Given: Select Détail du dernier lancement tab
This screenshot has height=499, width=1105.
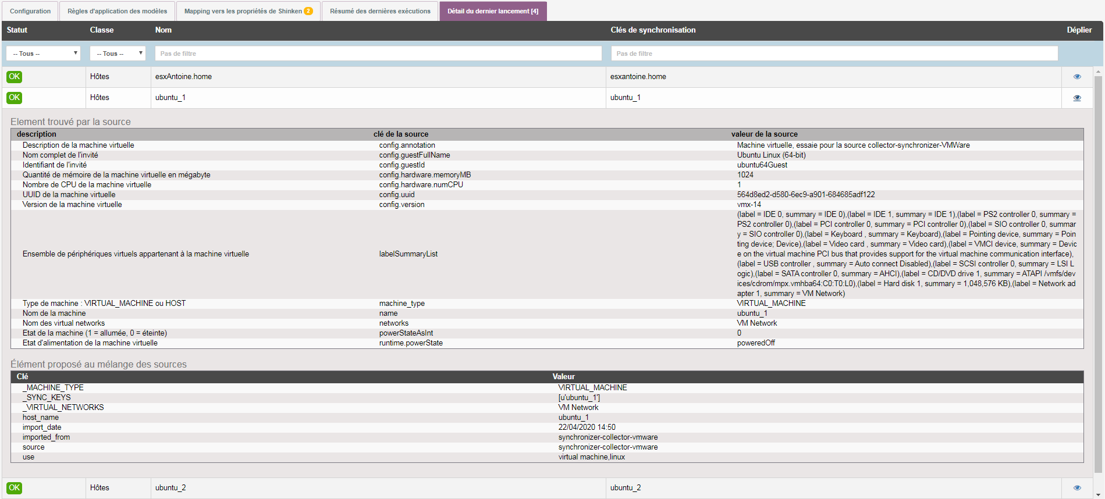Looking at the screenshot, I should 493,11.
